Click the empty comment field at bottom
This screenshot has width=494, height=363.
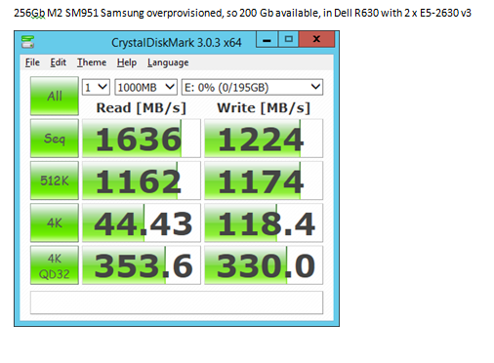tap(177, 302)
